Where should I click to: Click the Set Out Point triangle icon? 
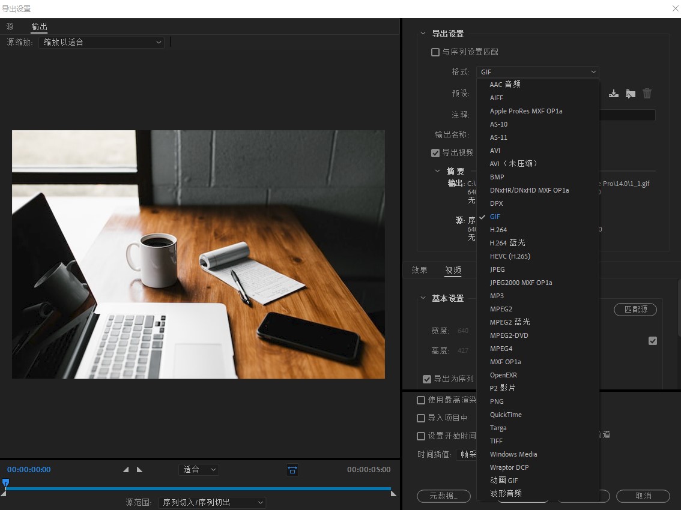[x=139, y=470]
